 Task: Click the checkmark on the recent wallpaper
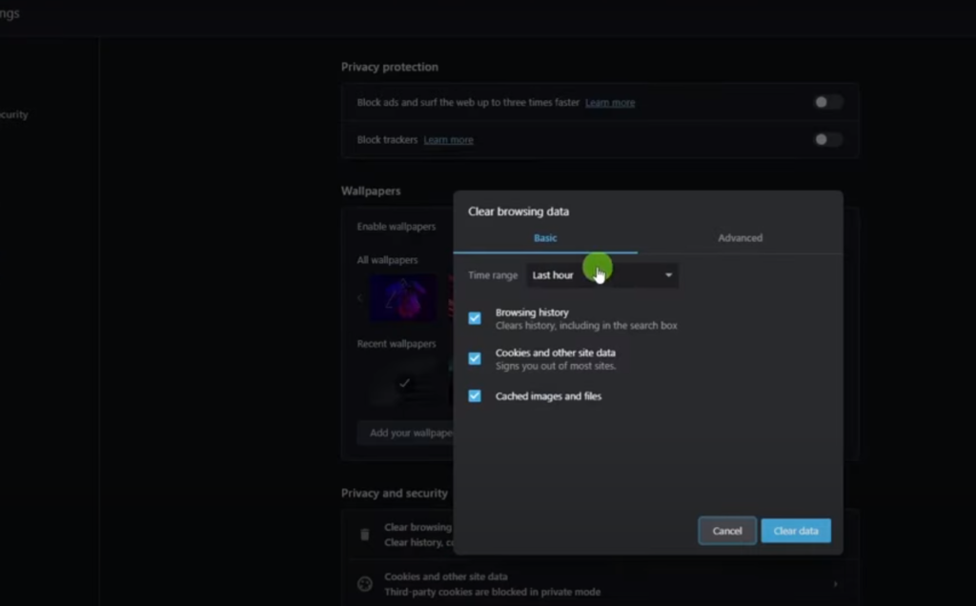[x=404, y=383]
